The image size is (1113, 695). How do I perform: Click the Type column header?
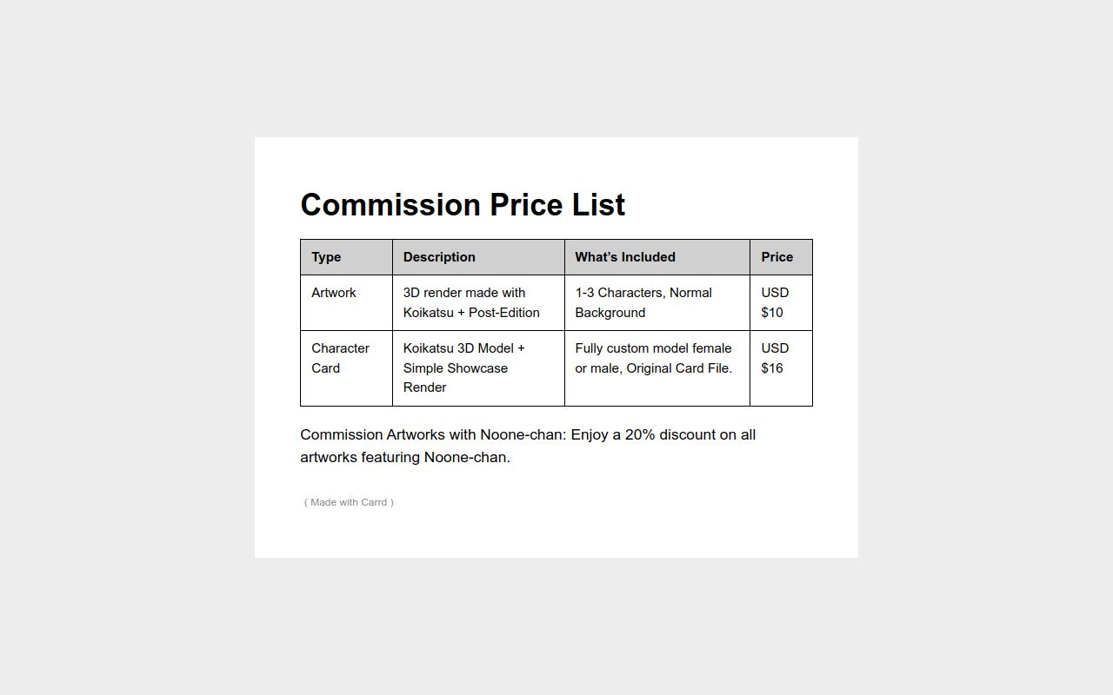326,257
